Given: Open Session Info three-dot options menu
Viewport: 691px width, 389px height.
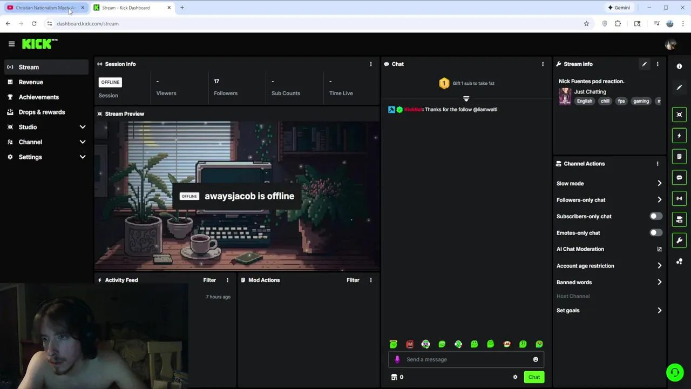Looking at the screenshot, I should click(370, 64).
